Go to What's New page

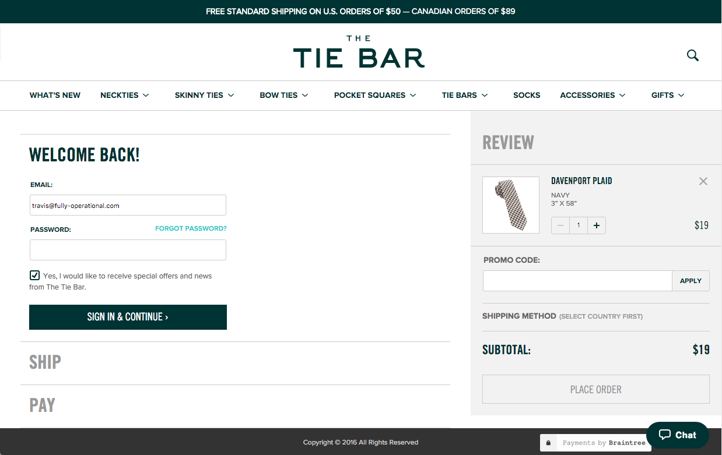(x=55, y=95)
